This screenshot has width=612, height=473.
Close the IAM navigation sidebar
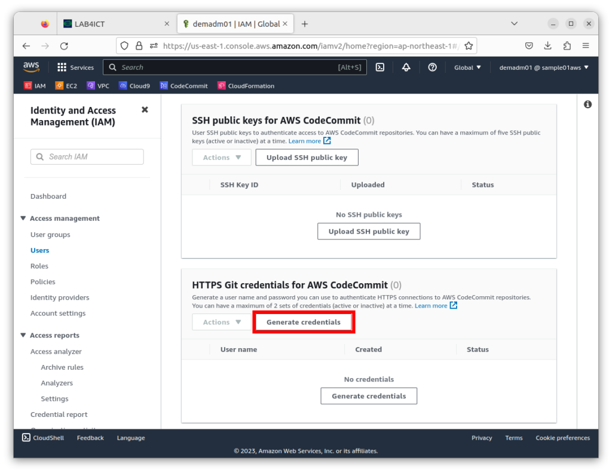[145, 110]
